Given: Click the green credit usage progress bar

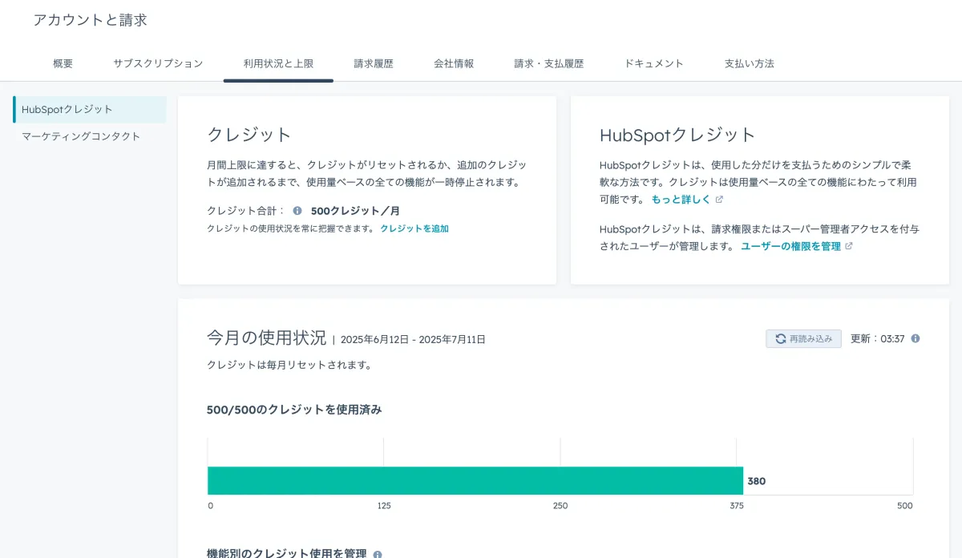Looking at the screenshot, I should tap(476, 481).
